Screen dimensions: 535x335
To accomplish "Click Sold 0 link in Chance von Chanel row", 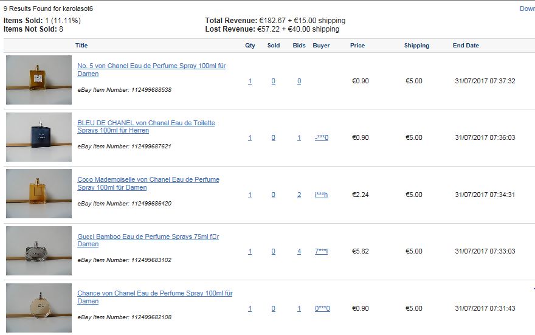I will click(x=274, y=308).
